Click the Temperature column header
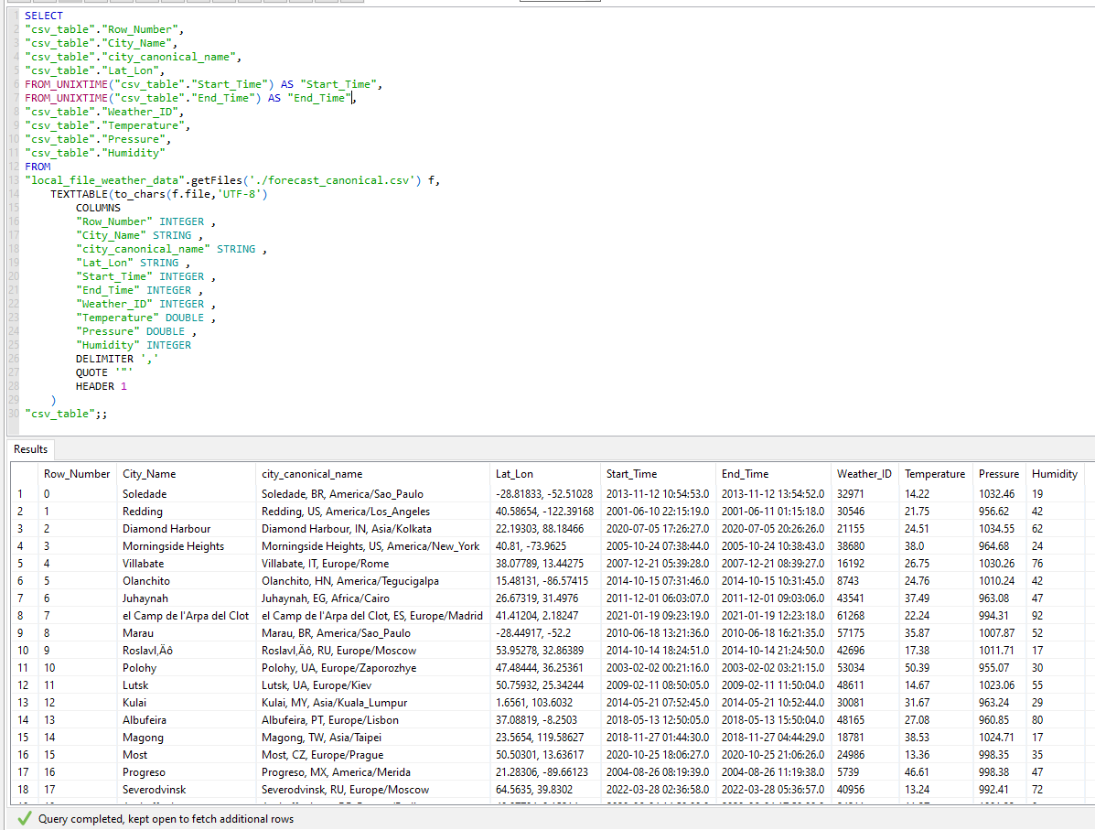Viewport: 1095px width, 830px height. pyautogui.click(x=934, y=474)
